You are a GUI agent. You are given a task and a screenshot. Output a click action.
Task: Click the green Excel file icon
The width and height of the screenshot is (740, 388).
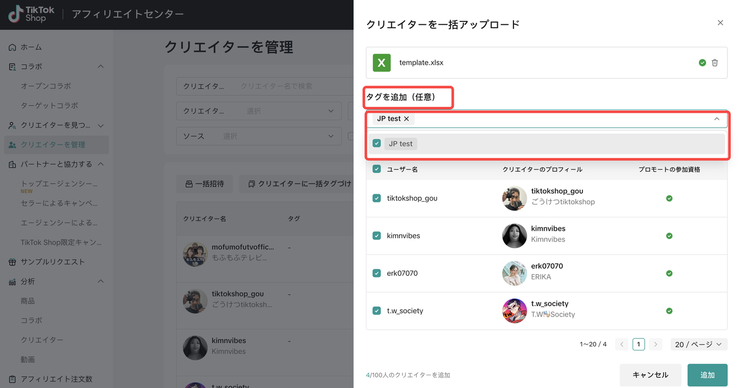[382, 62]
